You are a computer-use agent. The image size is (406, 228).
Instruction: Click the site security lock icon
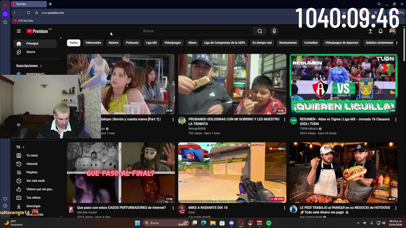tap(36, 13)
